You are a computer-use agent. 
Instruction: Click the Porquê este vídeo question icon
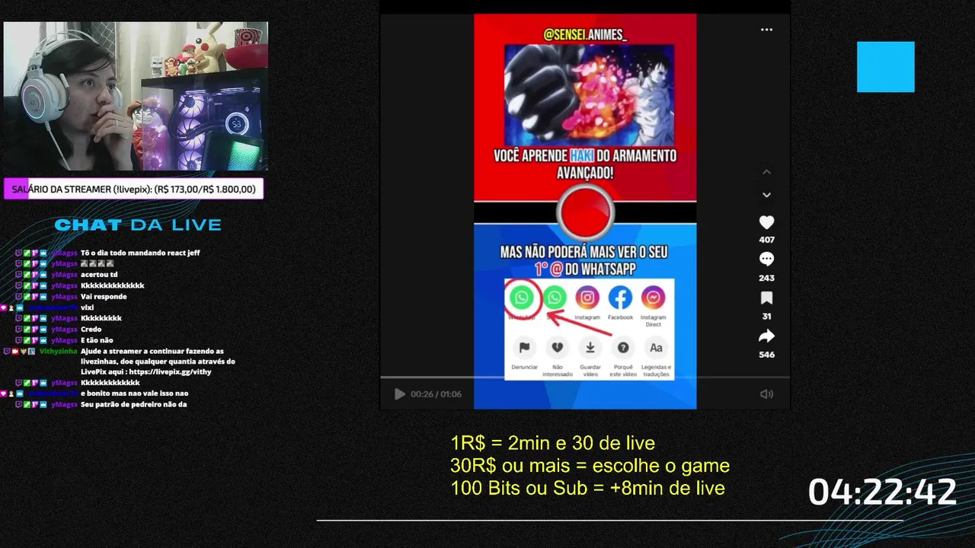(x=623, y=348)
